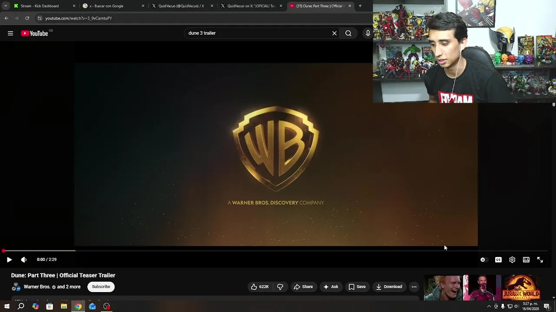Open the system tray volume control
This screenshot has width=556, height=312.
click(x=517, y=307)
